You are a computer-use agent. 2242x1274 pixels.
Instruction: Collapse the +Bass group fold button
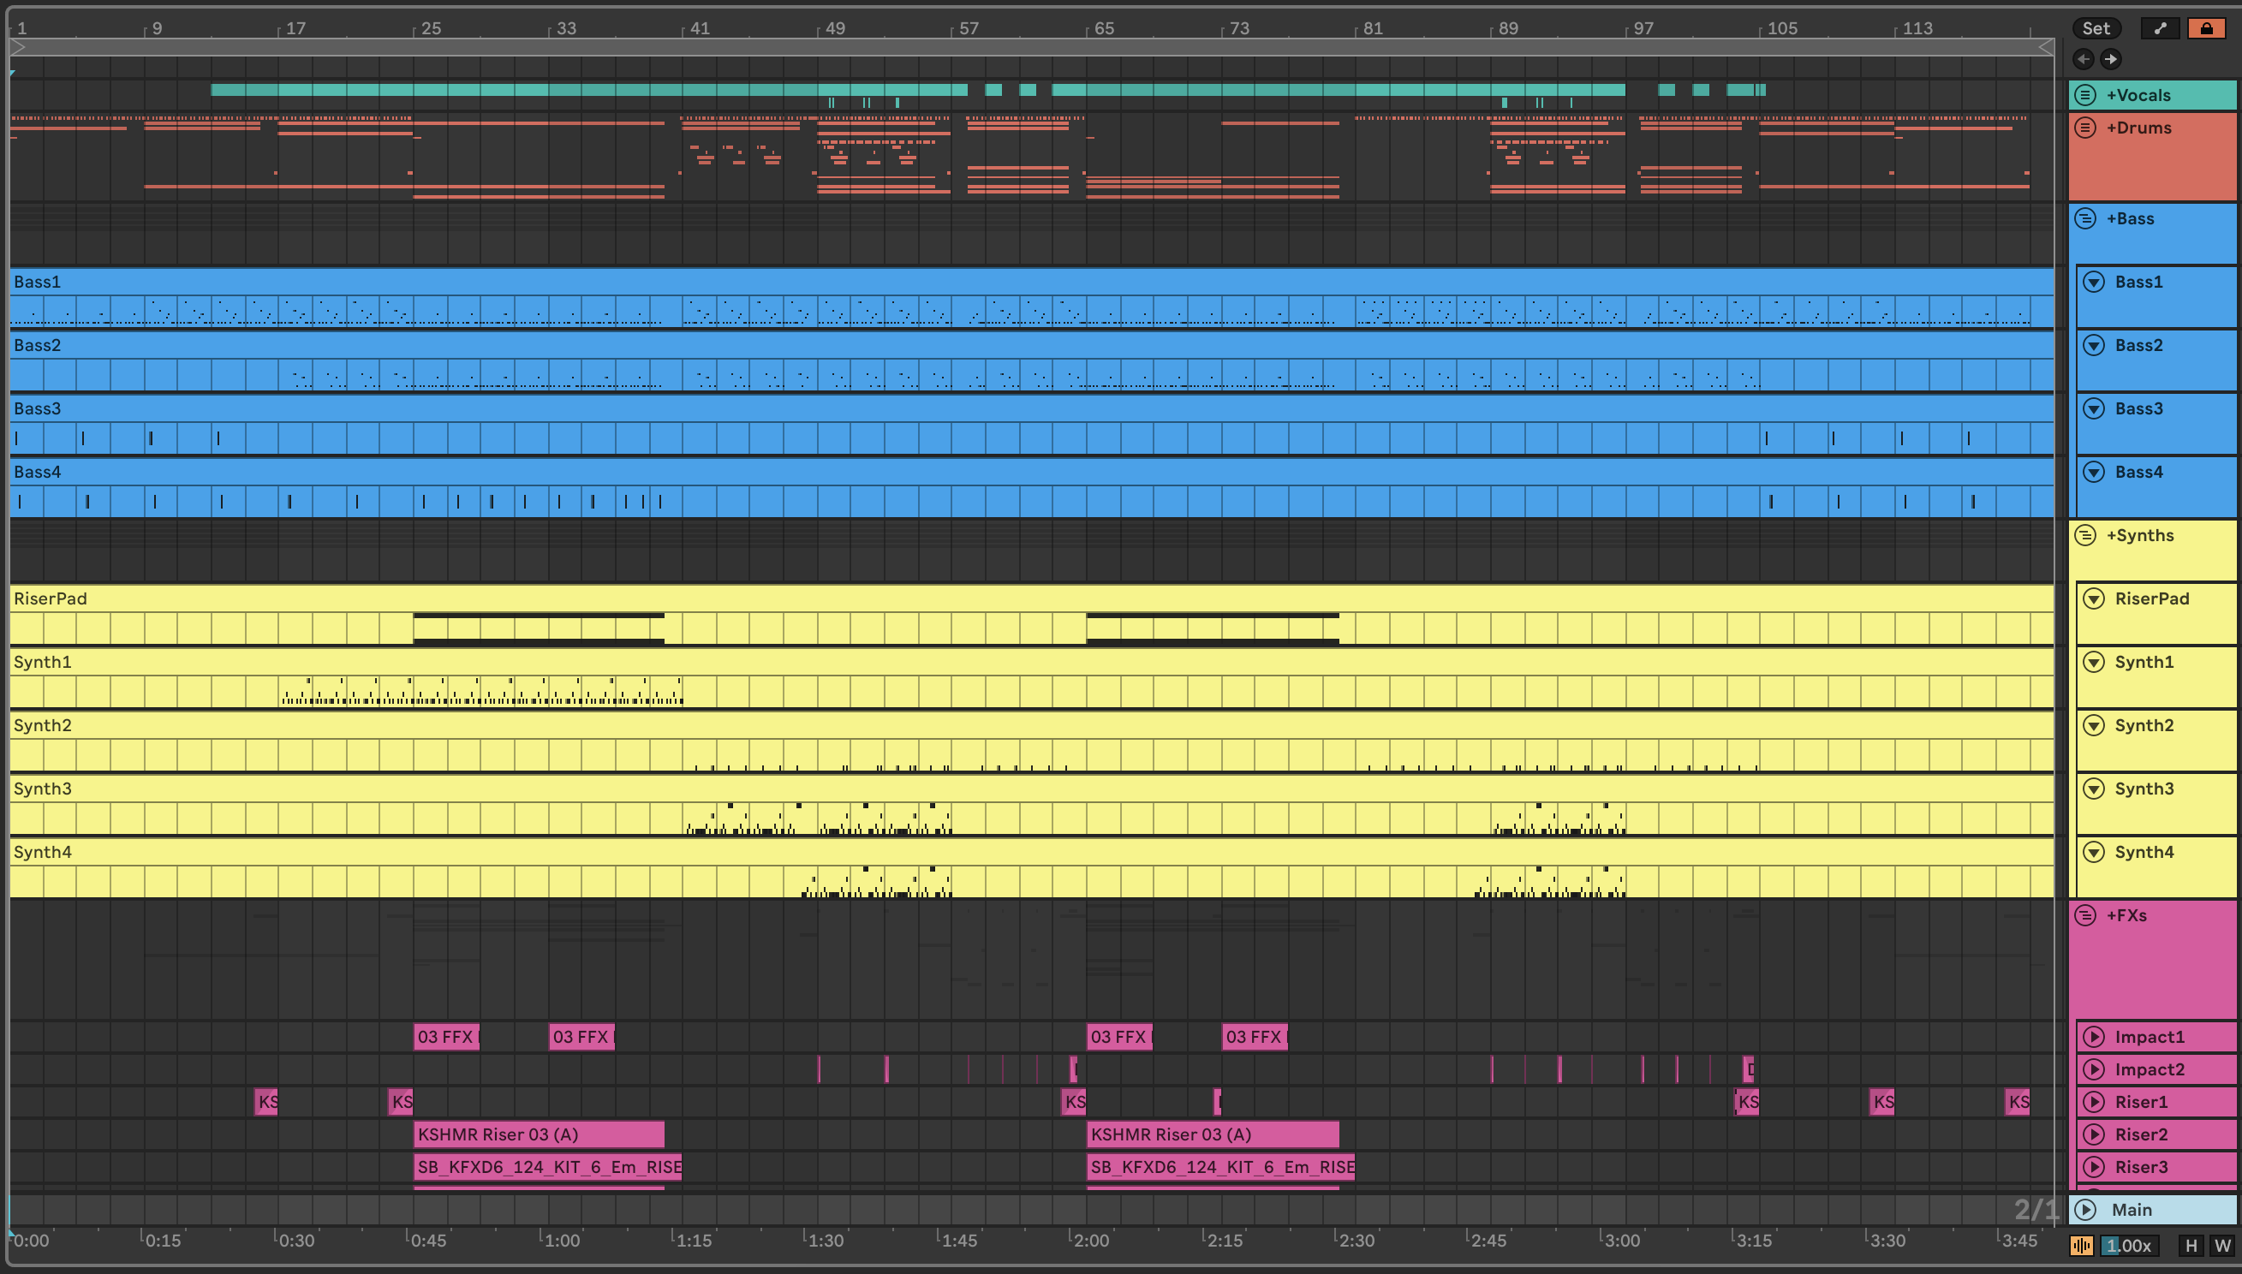pos(2085,218)
